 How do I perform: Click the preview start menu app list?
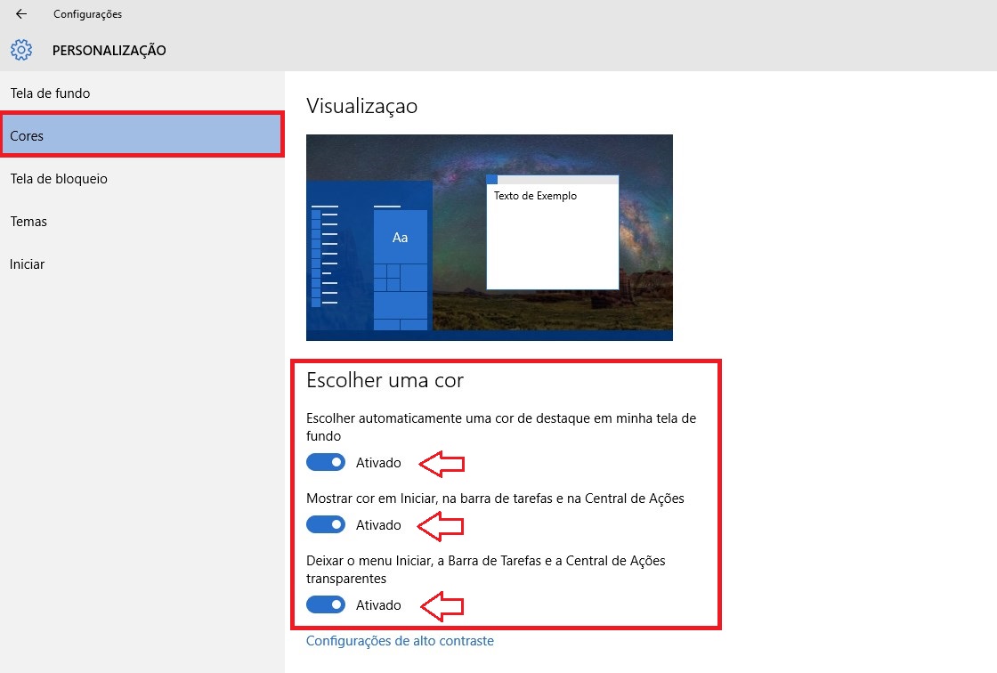coord(324,255)
